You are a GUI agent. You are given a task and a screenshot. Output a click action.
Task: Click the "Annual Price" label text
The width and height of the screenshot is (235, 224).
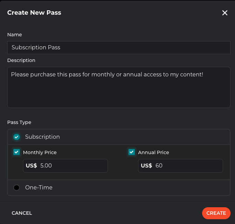(x=153, y=152)
